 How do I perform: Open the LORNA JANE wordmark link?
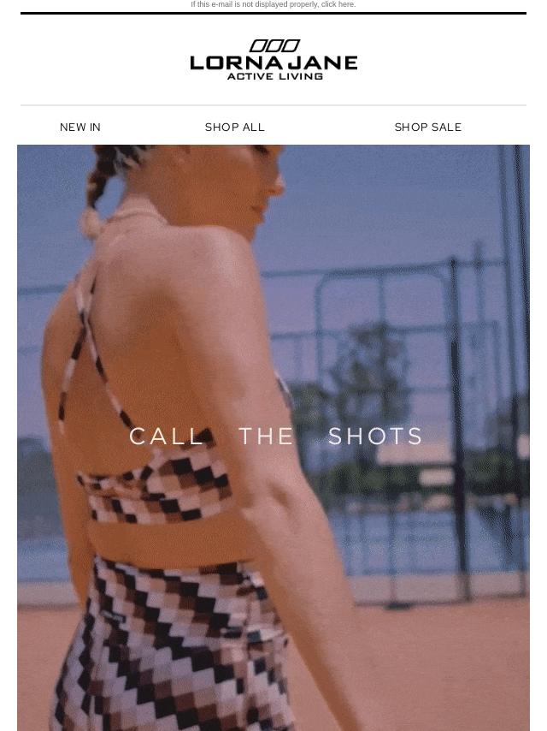point(273,63)
